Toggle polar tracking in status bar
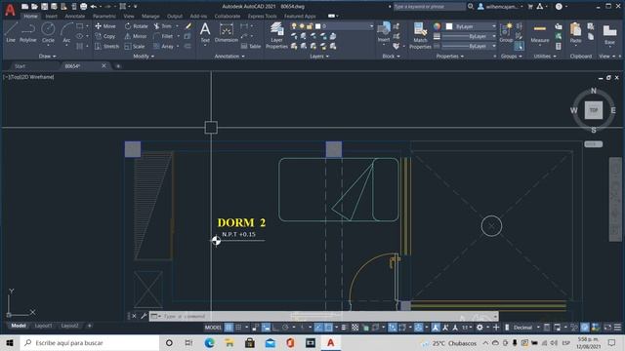 (285, 328)
